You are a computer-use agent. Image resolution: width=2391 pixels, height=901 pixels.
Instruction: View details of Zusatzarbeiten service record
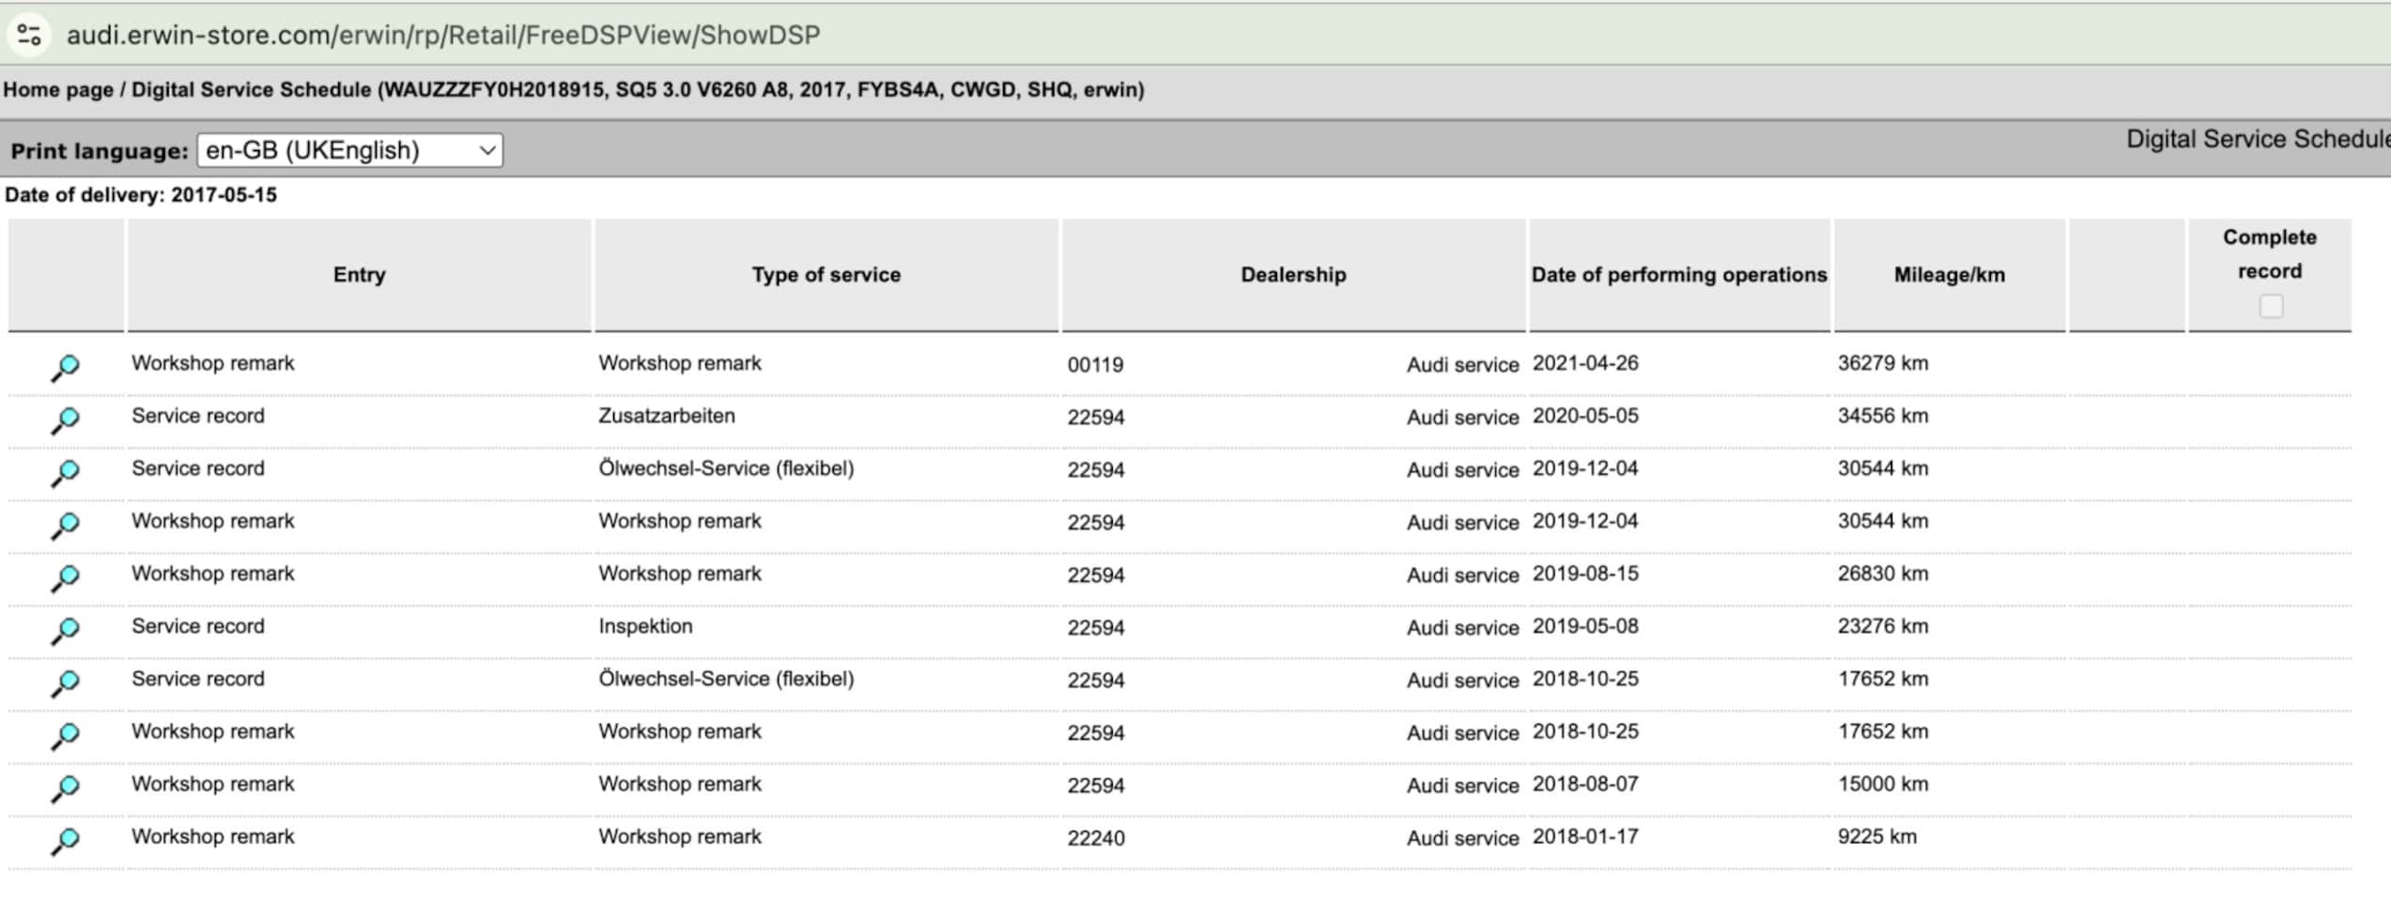[x=65, y=420]
